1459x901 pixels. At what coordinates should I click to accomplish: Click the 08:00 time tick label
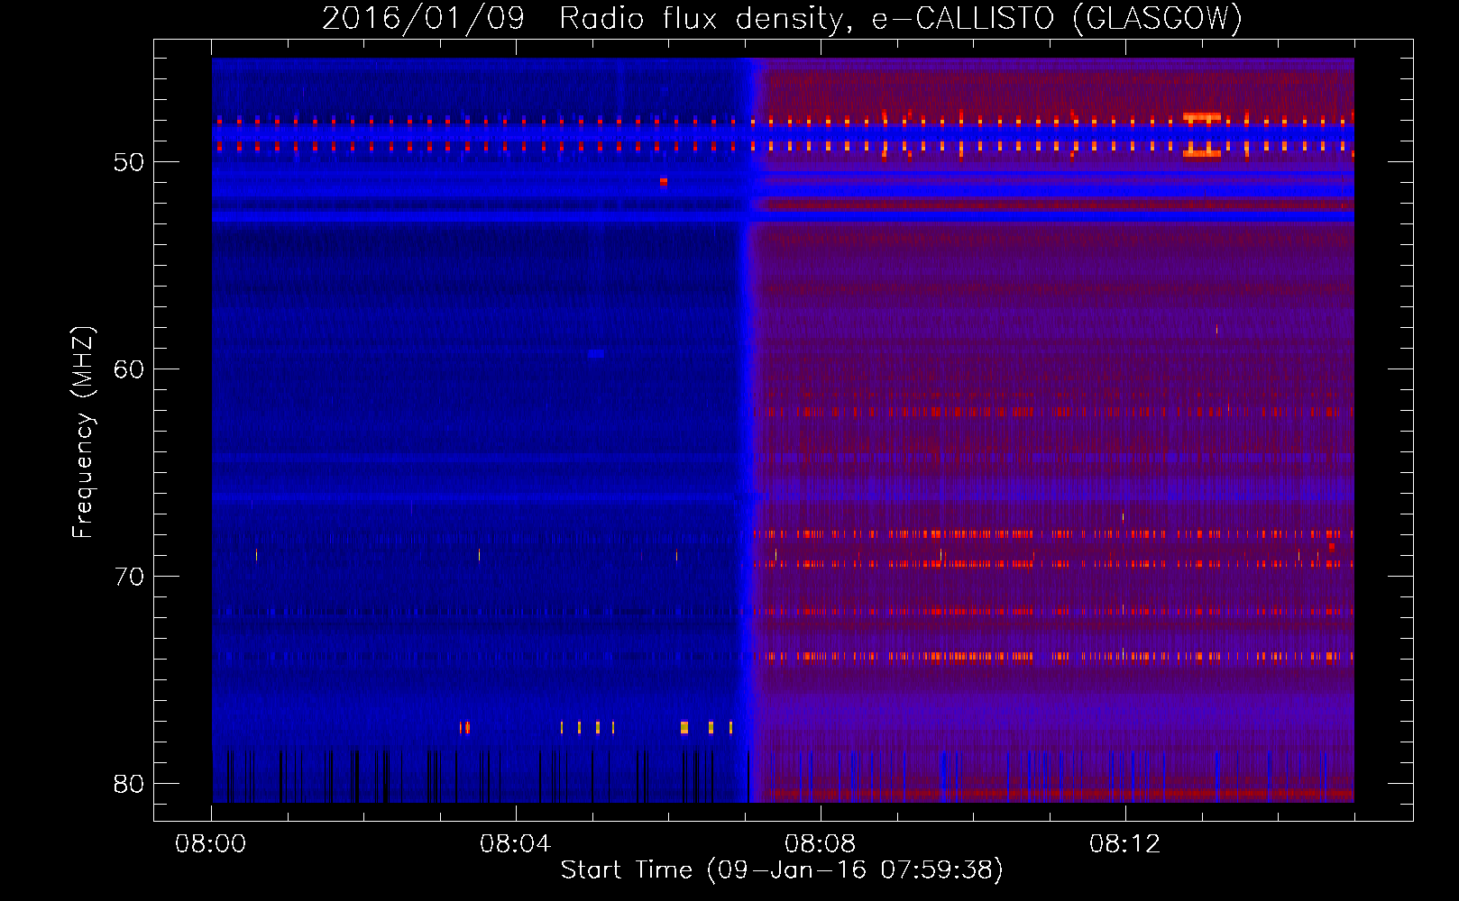point(211,844)
